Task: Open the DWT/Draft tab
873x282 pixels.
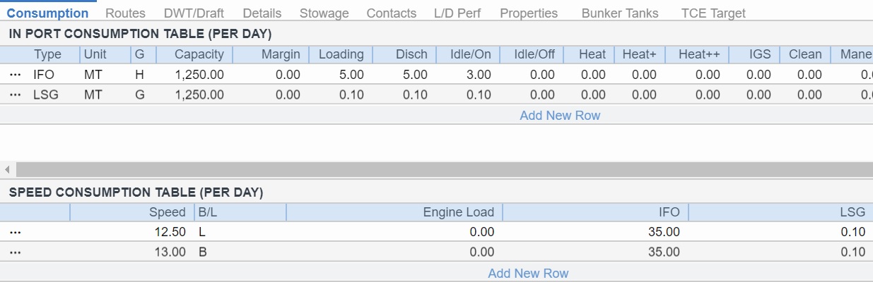Action: tap(194, 13)
